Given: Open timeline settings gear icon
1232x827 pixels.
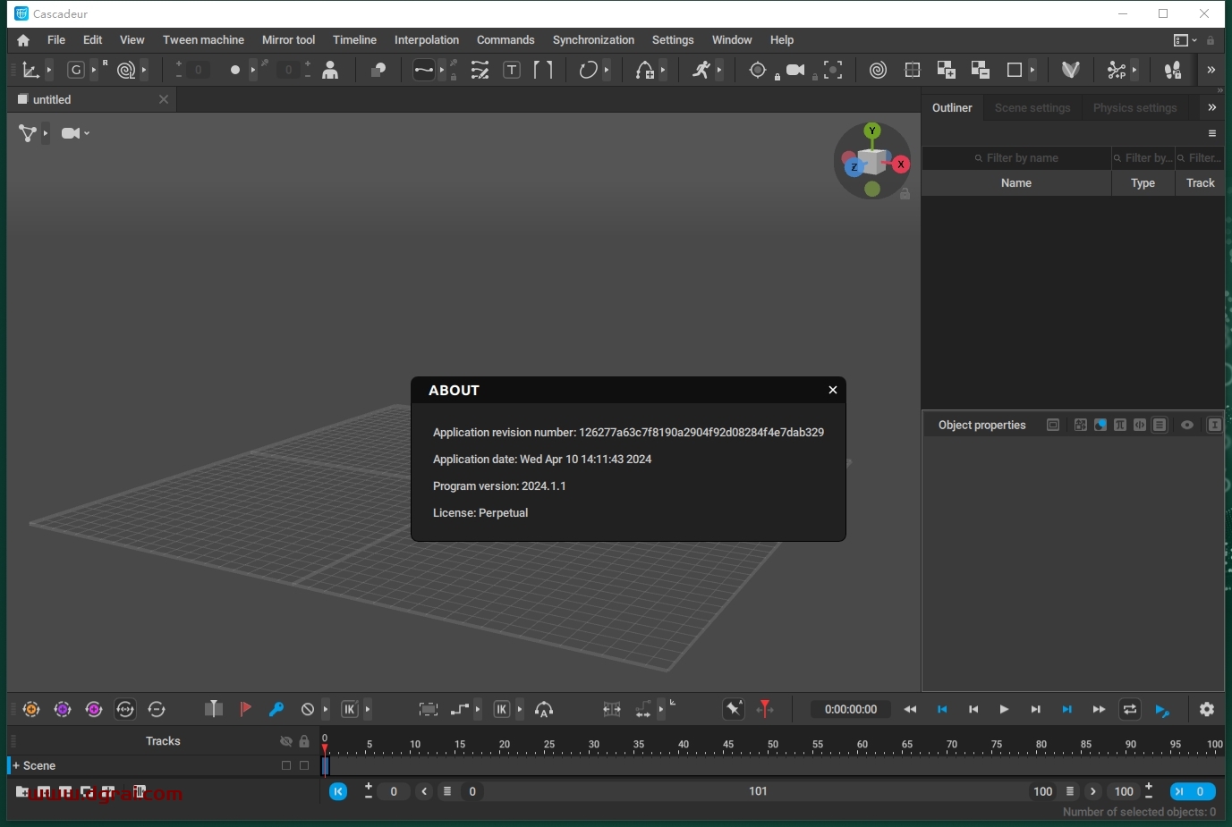Looking at the screenshot, I should (x=1207, y=709).
